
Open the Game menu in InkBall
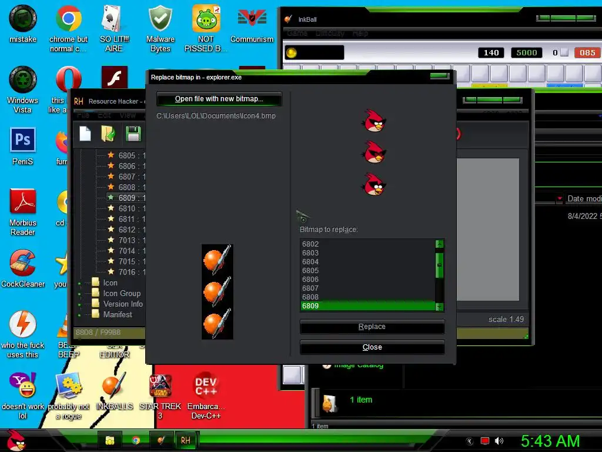[297, 34]
